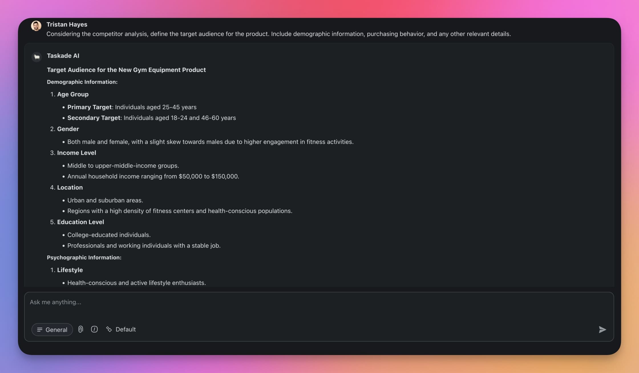Image resolution: width=639 pixels, height=373 pixels.
Task: Click Tristan's competitor analysis prompt message
Action: coord(278,34)
